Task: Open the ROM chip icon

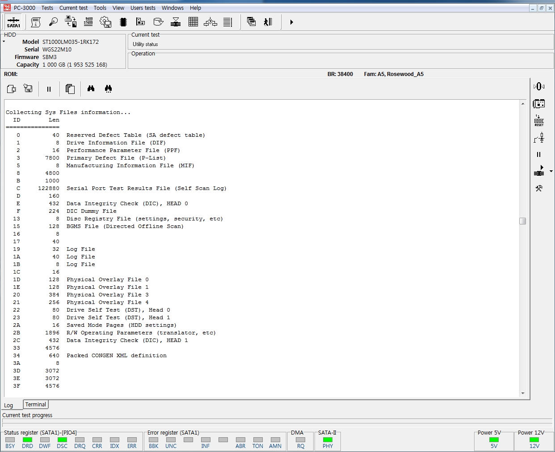Action: 123,22
